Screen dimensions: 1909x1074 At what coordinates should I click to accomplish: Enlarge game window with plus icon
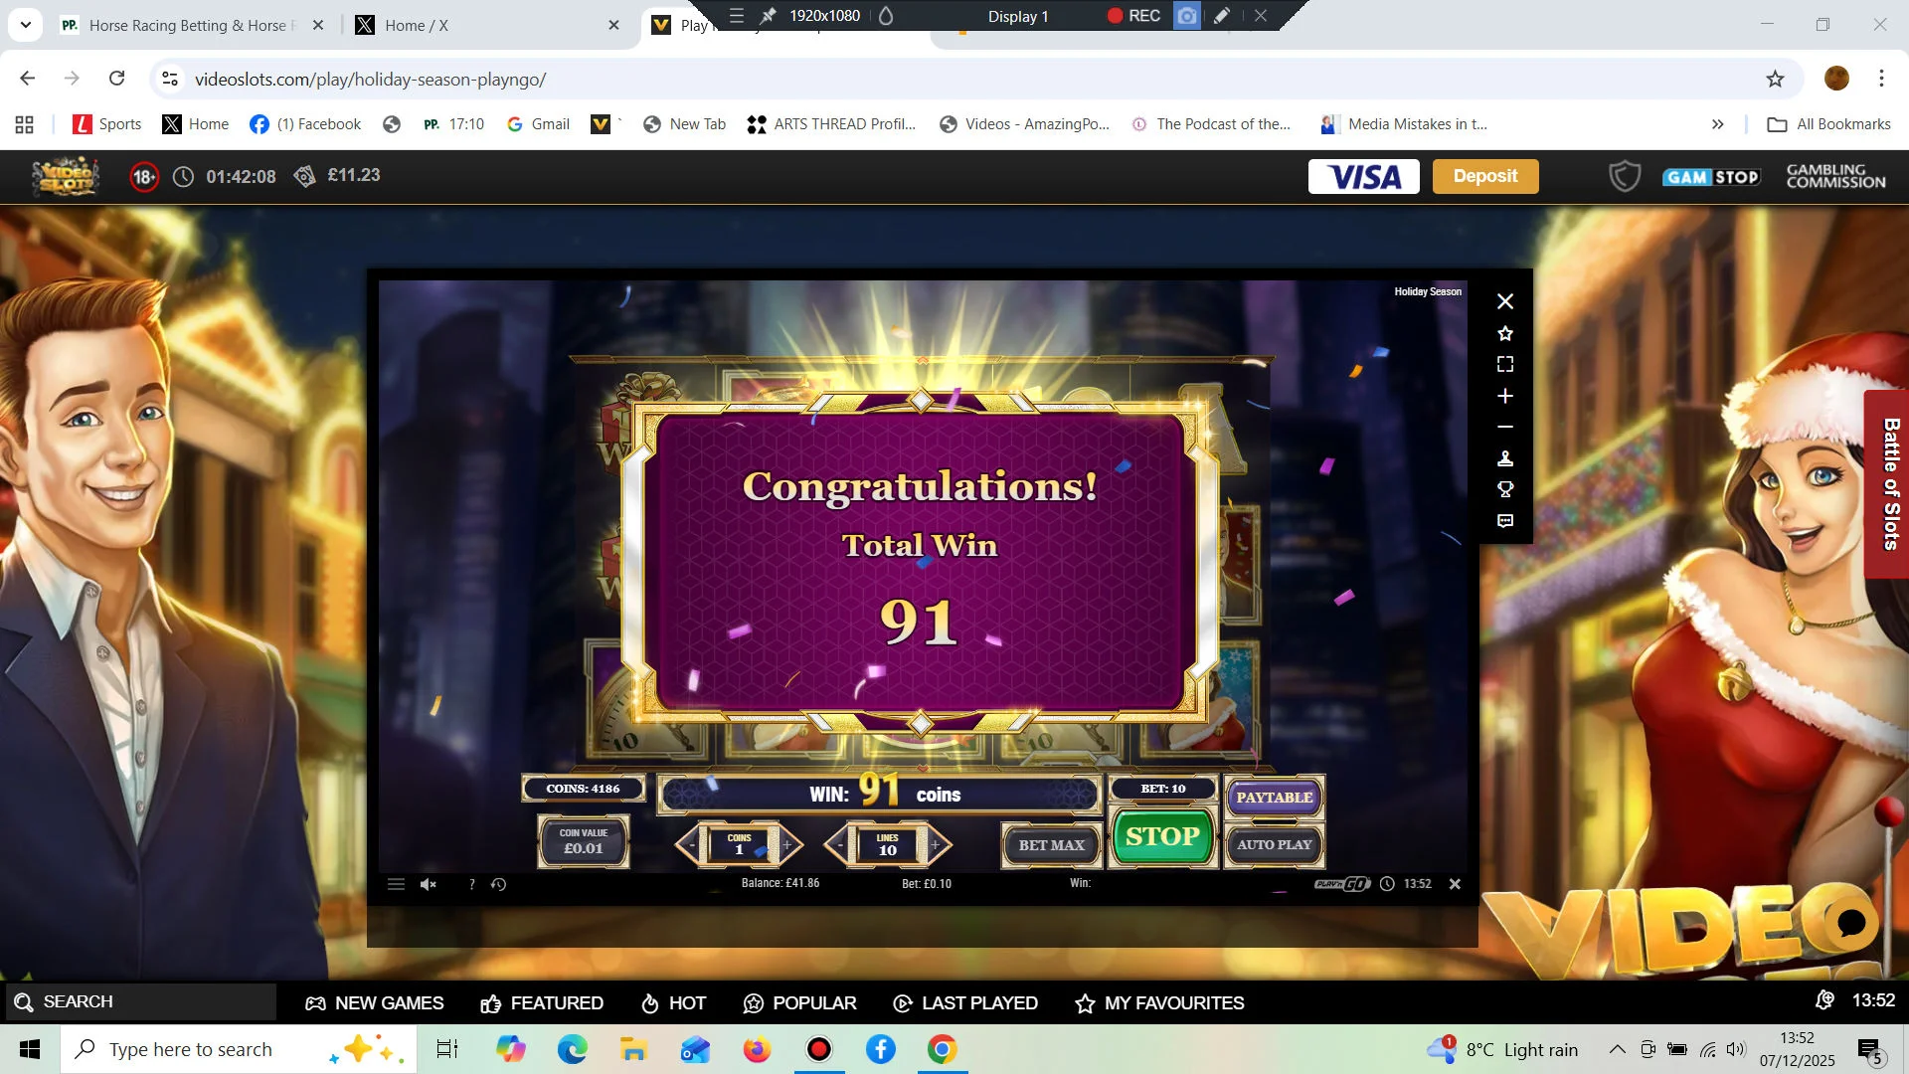click(x=1505, y=396)
